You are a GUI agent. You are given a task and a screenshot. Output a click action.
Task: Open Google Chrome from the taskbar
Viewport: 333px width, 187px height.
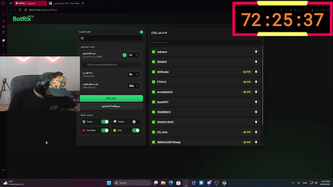tap(224, 183)
